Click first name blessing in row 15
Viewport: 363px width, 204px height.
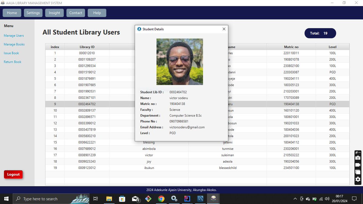click(149, 142)
